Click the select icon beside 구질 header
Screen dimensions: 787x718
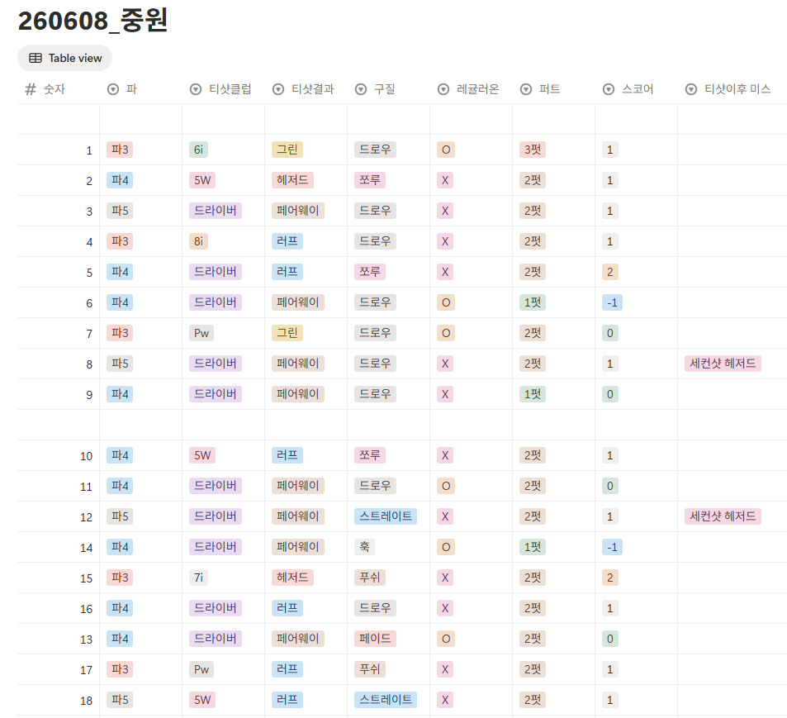[361, 89]
